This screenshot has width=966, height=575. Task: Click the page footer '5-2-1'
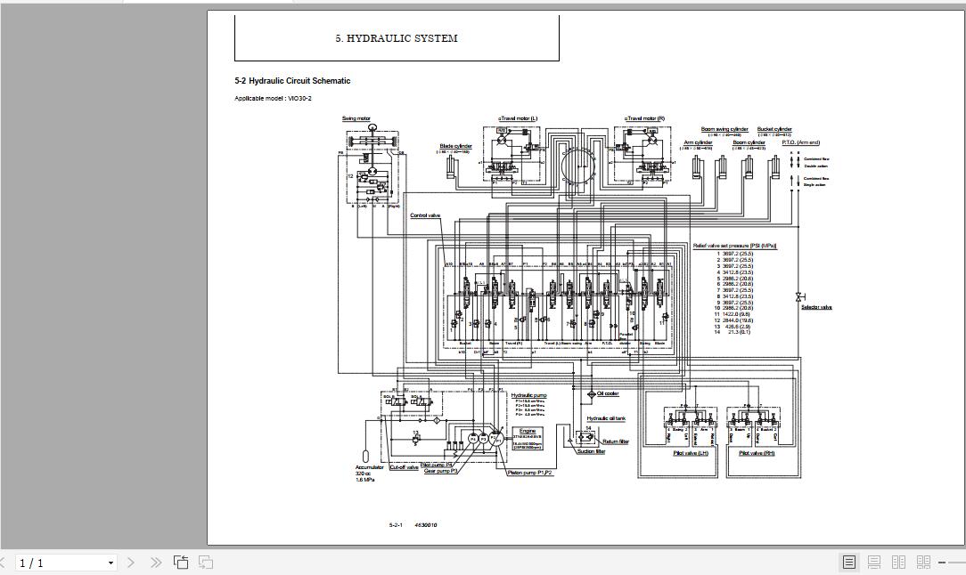397,525
